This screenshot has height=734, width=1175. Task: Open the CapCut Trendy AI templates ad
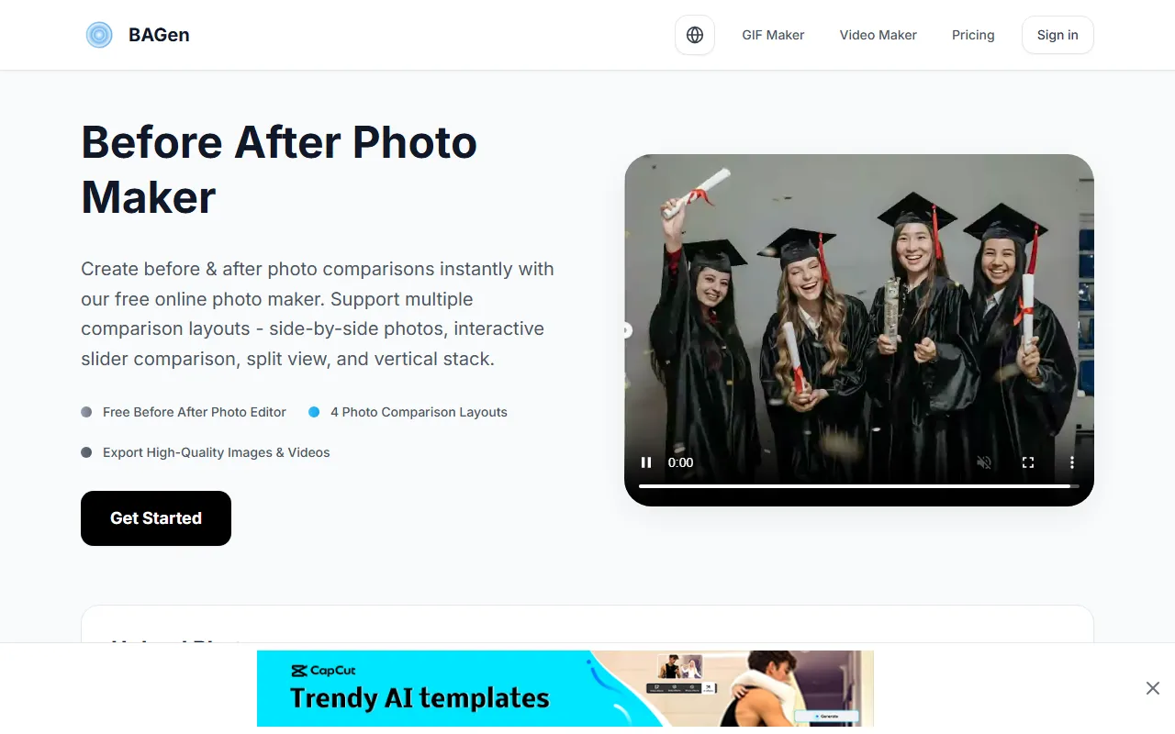(x=565, y=688)
